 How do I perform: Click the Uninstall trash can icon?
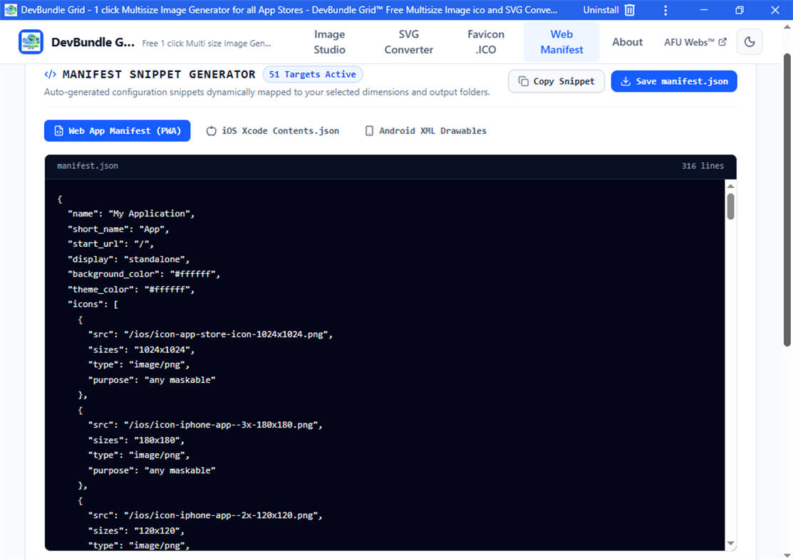tap(630, 10)
